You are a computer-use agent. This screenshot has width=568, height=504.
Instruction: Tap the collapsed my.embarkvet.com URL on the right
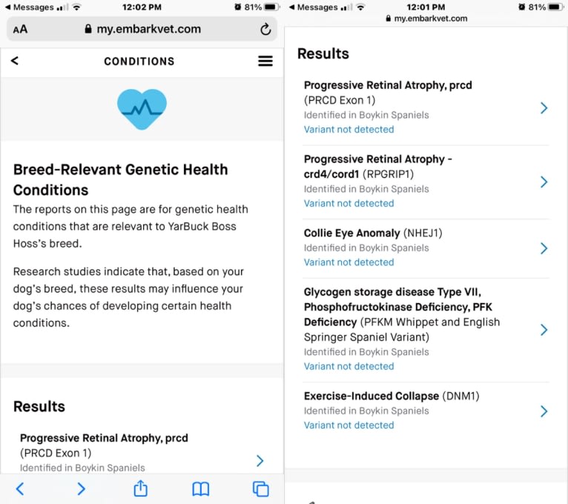426,19
